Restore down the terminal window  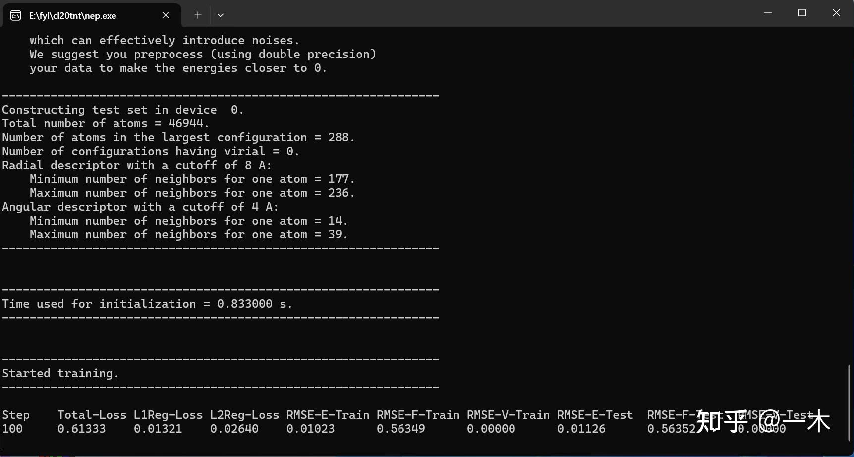click(x=802, y=13)
